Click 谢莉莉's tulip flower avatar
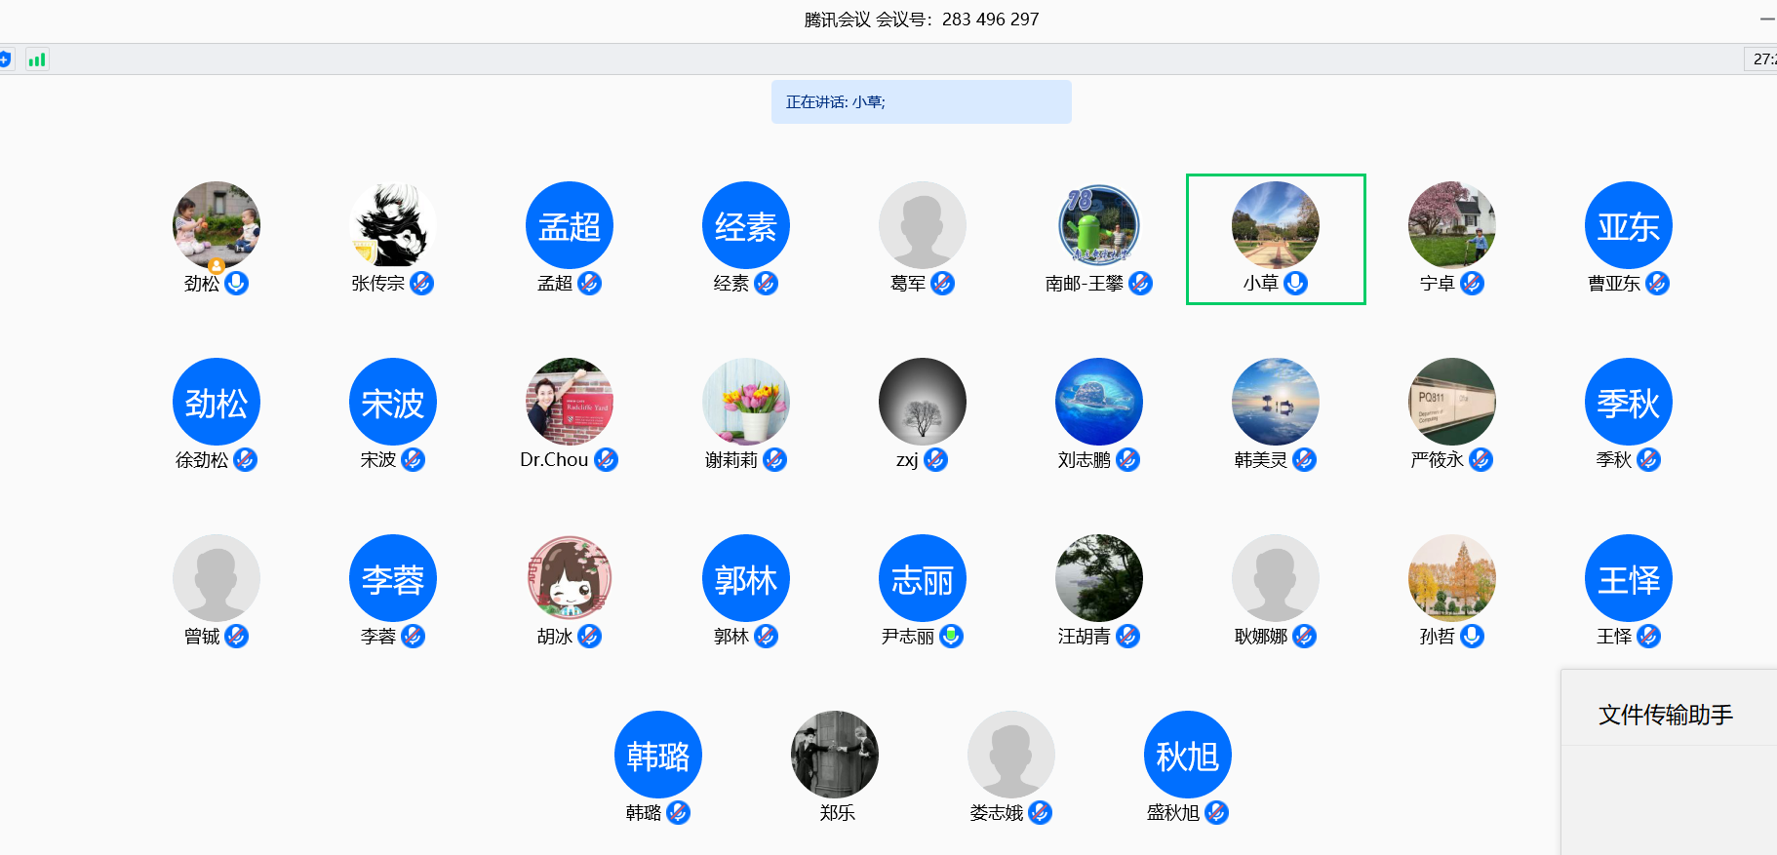 [x=746, y=402]
